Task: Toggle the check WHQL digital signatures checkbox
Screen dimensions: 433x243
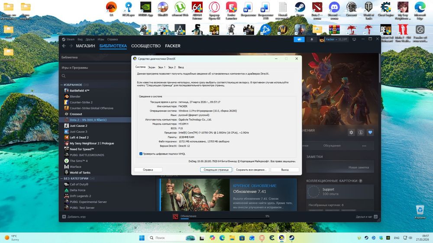Action: (141, 154)
